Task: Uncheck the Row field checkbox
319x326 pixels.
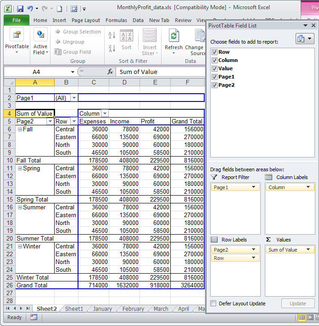Action: [214, 52]
